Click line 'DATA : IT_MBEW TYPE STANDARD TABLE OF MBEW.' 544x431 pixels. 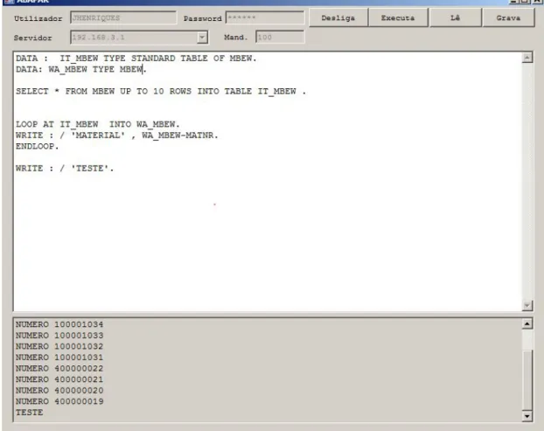[x=136, y=59]
